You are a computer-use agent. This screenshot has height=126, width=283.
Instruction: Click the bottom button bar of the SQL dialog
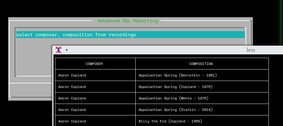pyautogui.click(x=30, y=90)
